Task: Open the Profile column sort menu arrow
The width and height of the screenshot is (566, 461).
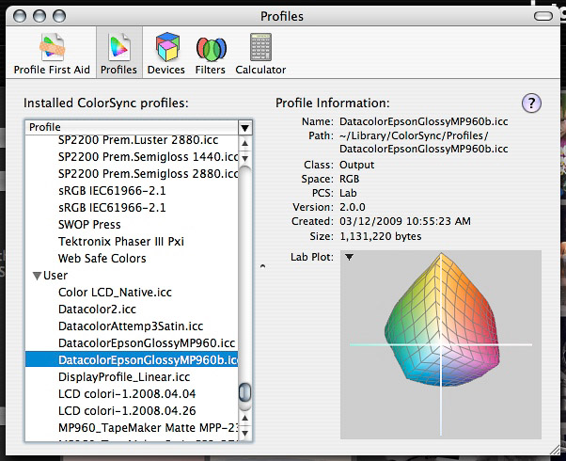Action: pos(245,127)
